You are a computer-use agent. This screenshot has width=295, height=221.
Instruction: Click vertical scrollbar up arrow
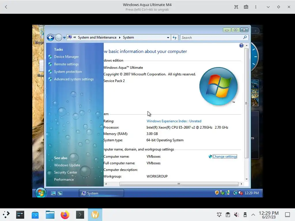tap(247, 45)
